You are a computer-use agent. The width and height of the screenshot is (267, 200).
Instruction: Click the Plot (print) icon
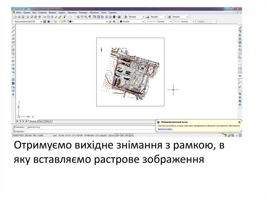28,17
